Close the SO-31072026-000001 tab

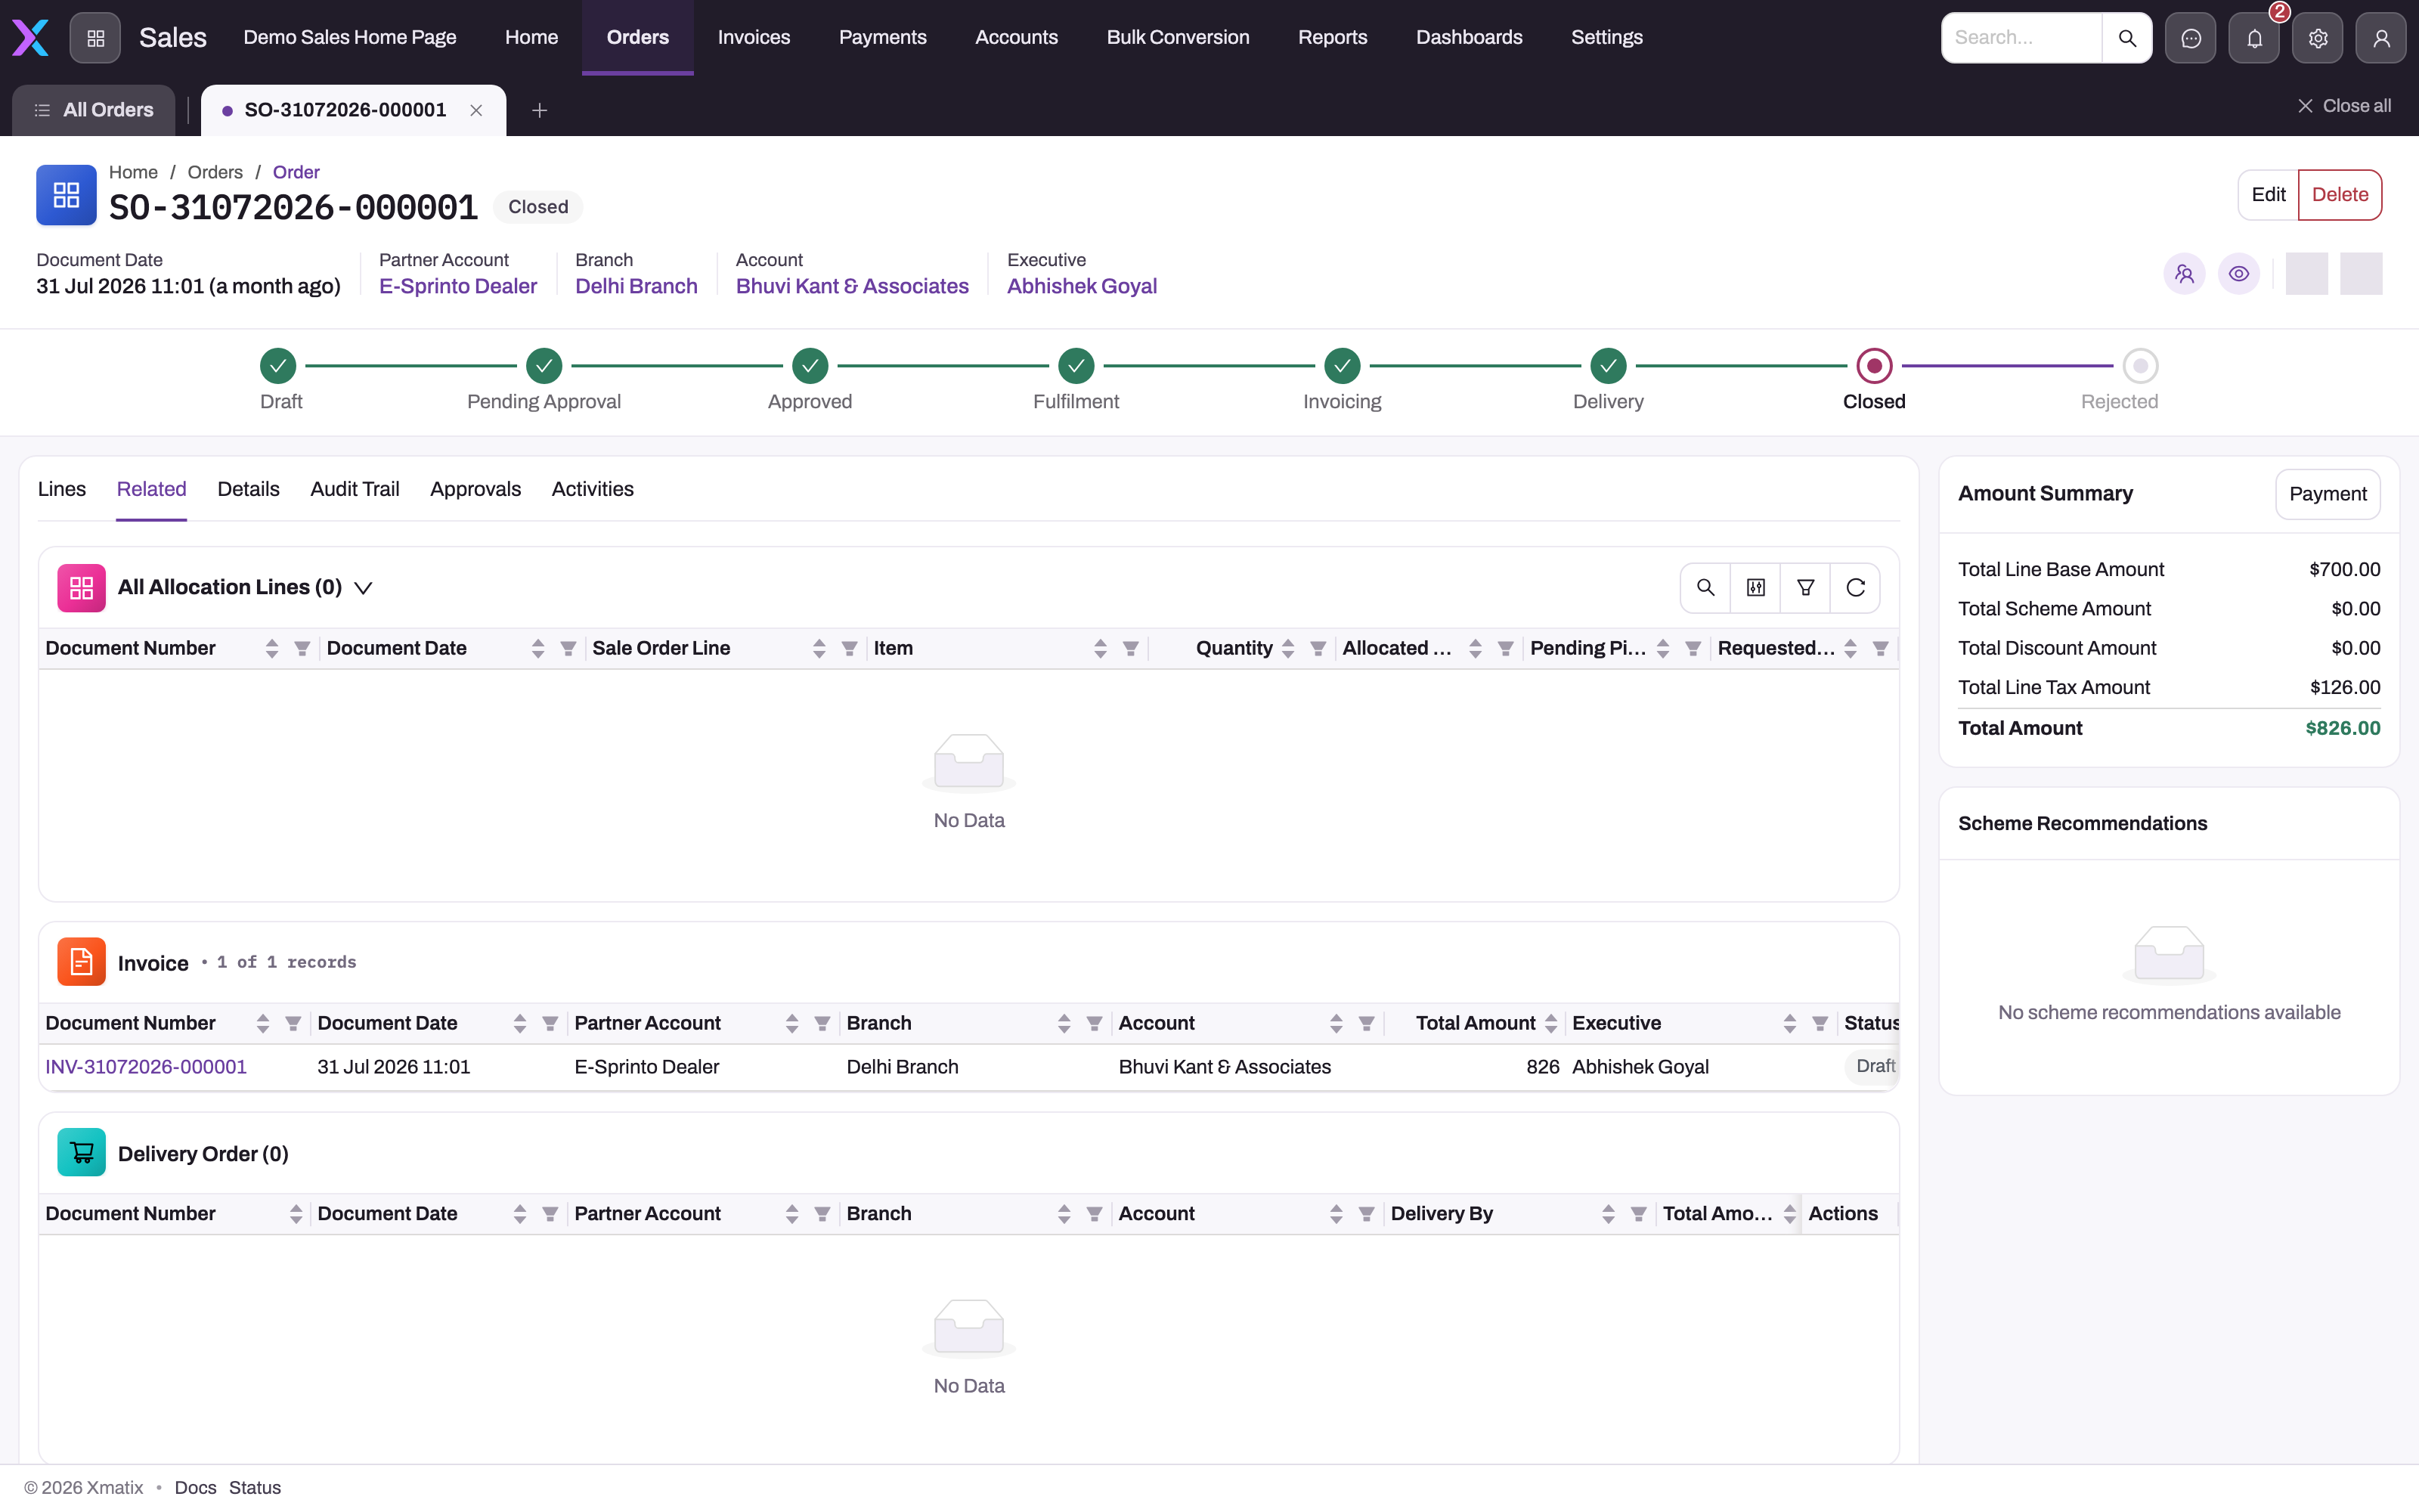click(x=477, y=110)
